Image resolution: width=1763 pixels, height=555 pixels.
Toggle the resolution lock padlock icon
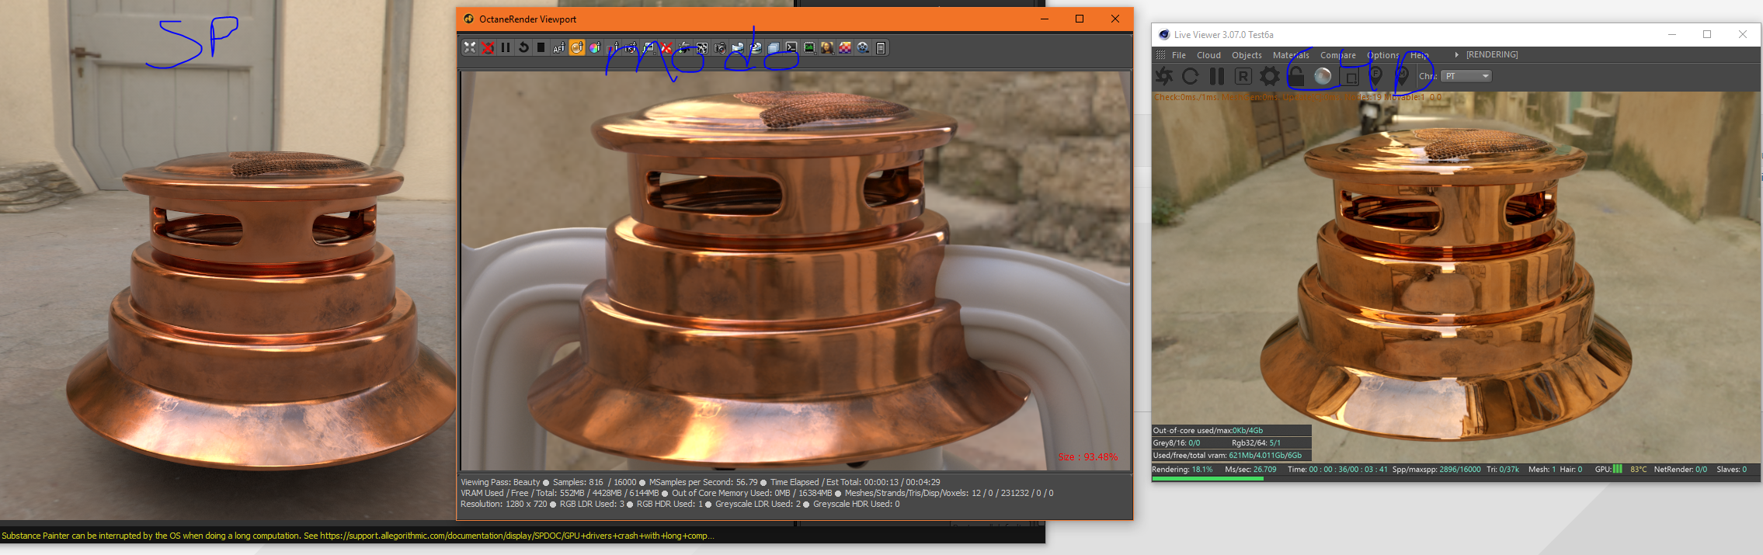point(1296,76)
